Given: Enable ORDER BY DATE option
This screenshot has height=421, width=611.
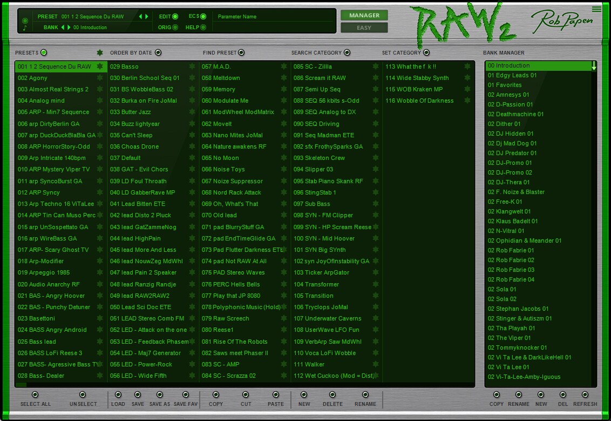Looking at the screenshot, I should pyautogui.click(x=158, y=52).
